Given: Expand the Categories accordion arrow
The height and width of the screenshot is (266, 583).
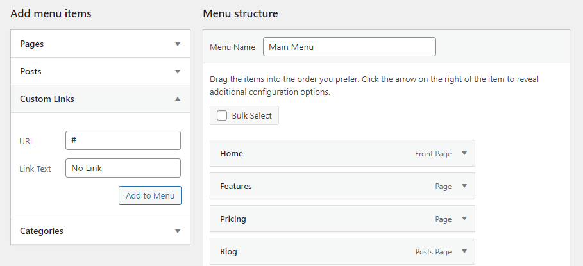Looking at the screenshot, I should coord(178,231).
